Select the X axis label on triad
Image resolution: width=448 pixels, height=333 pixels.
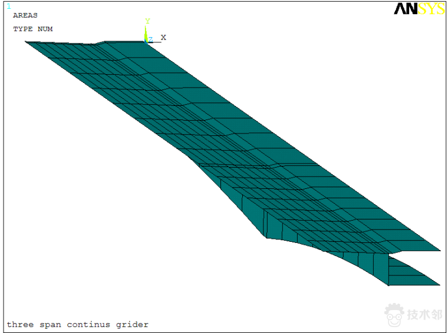(x=163, y=38)
